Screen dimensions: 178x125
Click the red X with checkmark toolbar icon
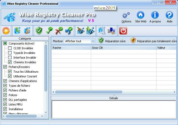59,31
